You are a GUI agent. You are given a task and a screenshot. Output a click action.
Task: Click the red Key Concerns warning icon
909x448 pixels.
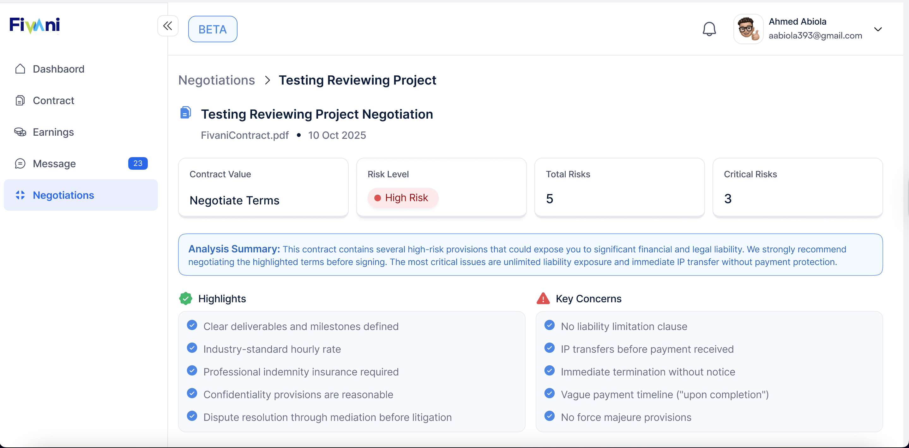(543, 298)
